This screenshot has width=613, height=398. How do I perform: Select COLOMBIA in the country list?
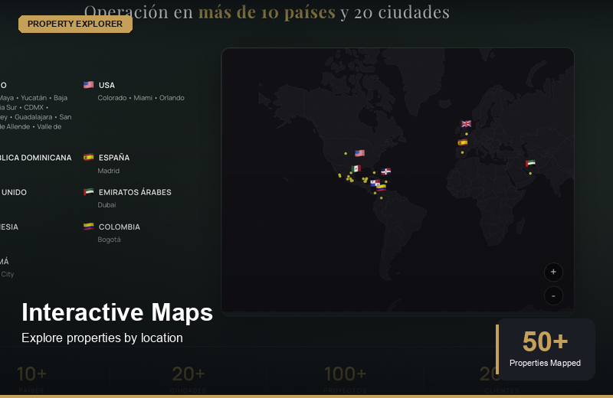tap(119, 227)
